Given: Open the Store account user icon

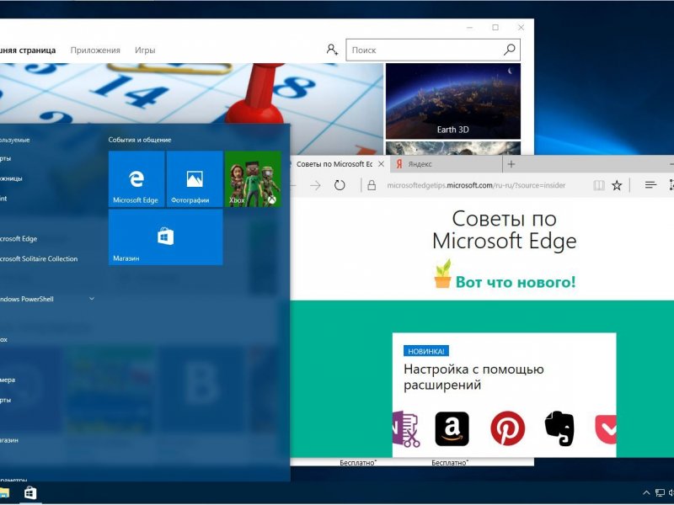Looking at the screenshot, I should coord(332,50).
